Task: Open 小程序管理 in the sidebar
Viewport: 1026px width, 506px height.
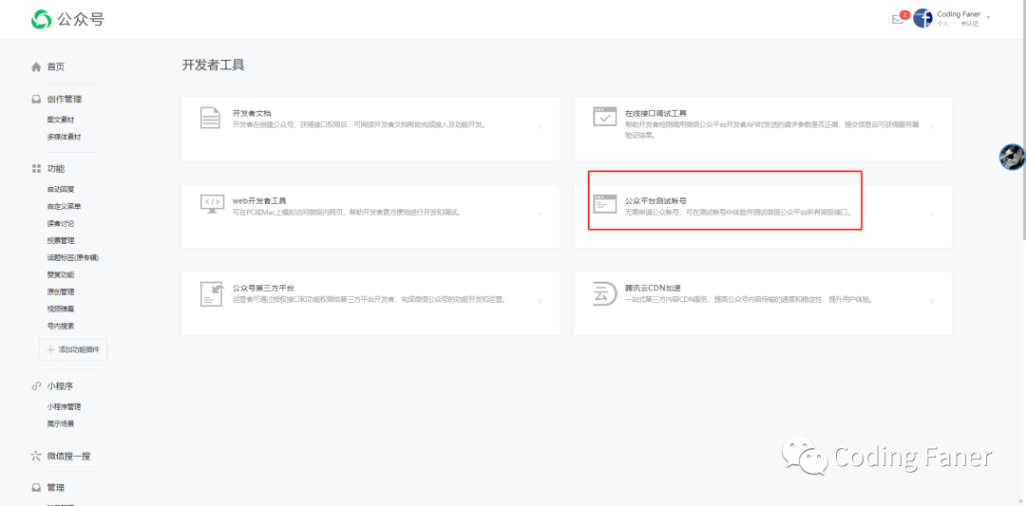Action: point(65,406)
